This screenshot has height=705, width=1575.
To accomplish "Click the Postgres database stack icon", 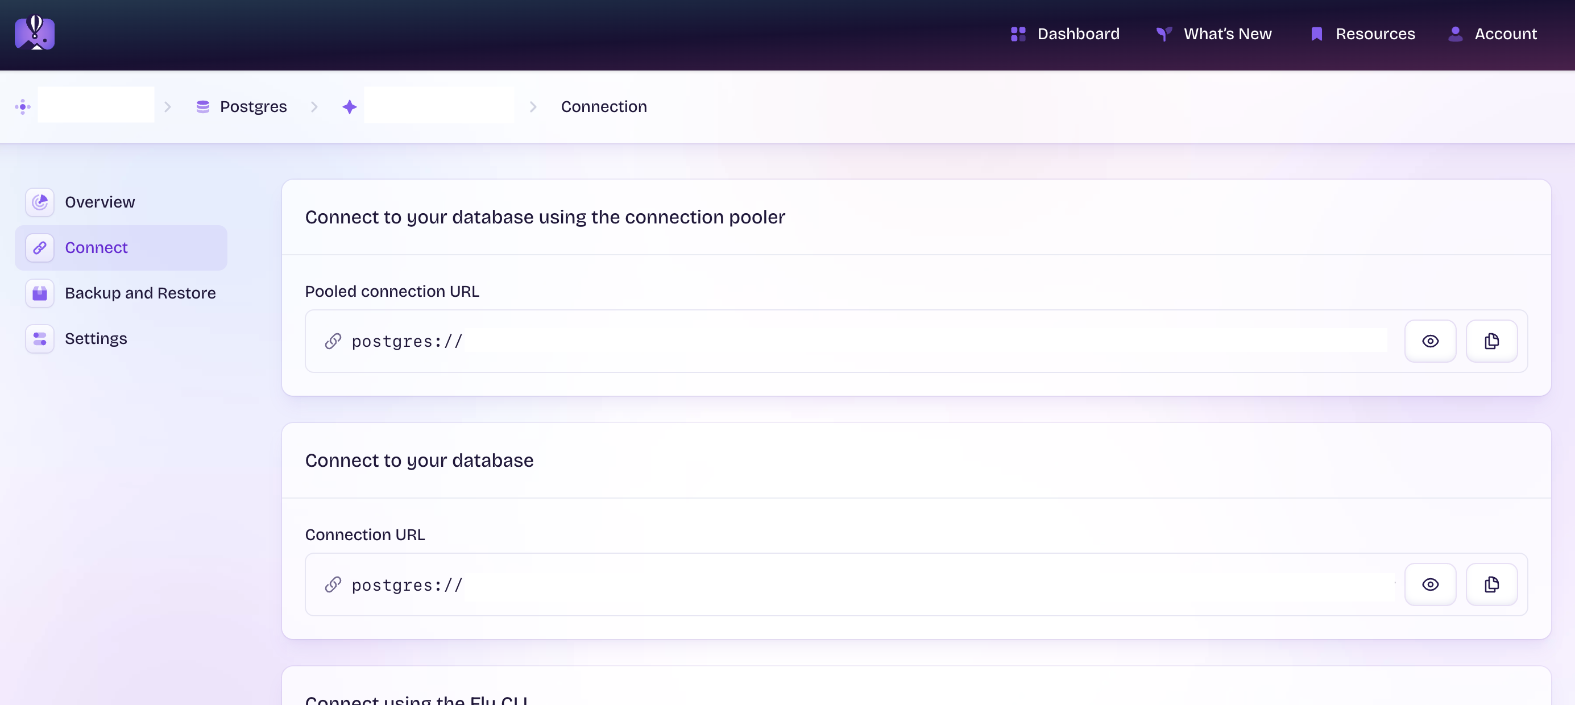I will (x=203, y=107).
